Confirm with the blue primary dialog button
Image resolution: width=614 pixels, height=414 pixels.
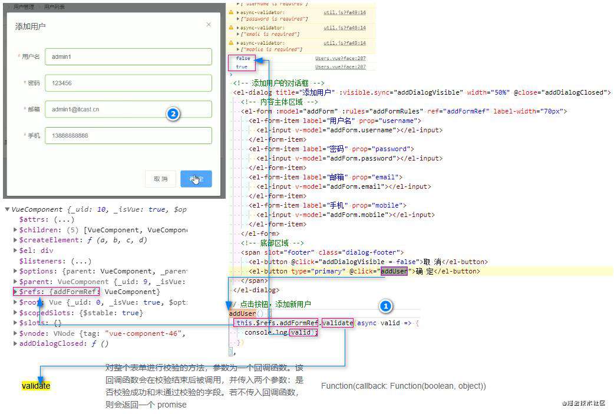tap(196, 179)
